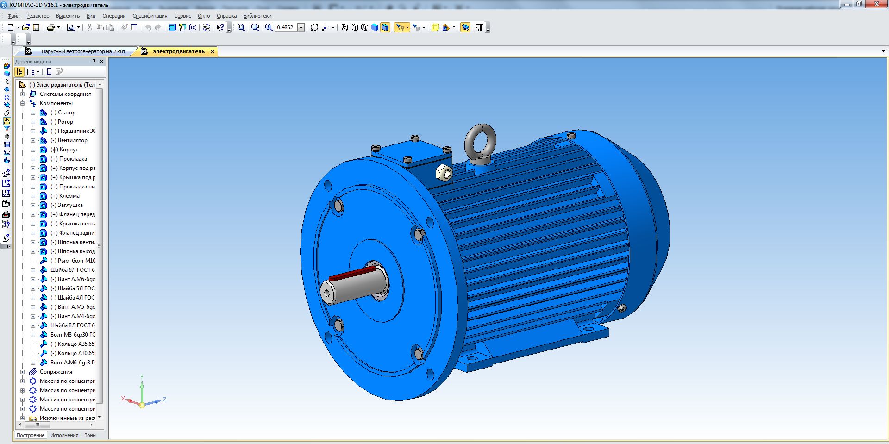Click the filter funnel icon in sidebar
This screenshot has width=889, height=444.
(7, 129)
